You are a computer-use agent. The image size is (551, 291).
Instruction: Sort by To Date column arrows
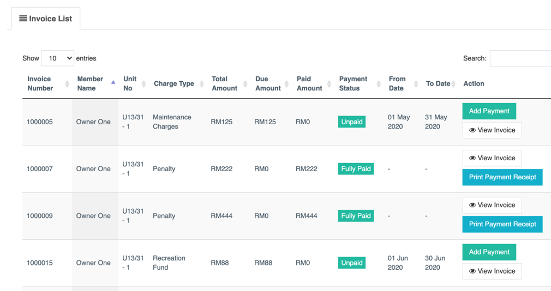click(454, 84)
